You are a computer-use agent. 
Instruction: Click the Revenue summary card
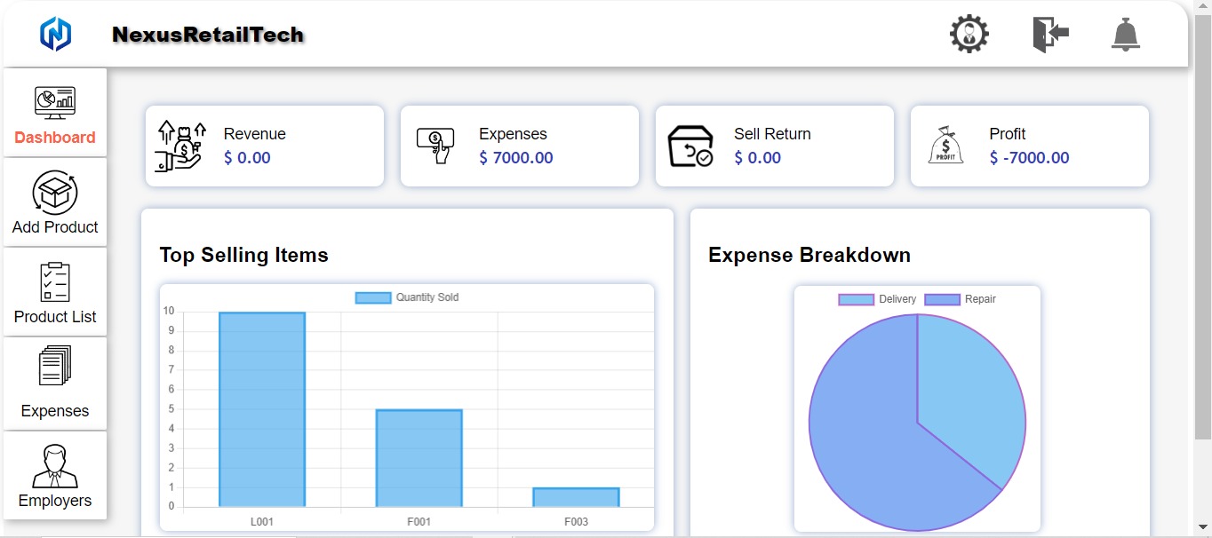pyautogui.click(x=264, y=146)
